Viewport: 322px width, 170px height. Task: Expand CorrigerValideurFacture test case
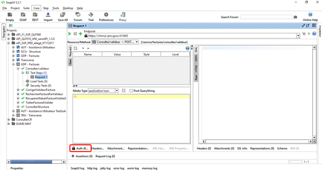tap(18, 90)
